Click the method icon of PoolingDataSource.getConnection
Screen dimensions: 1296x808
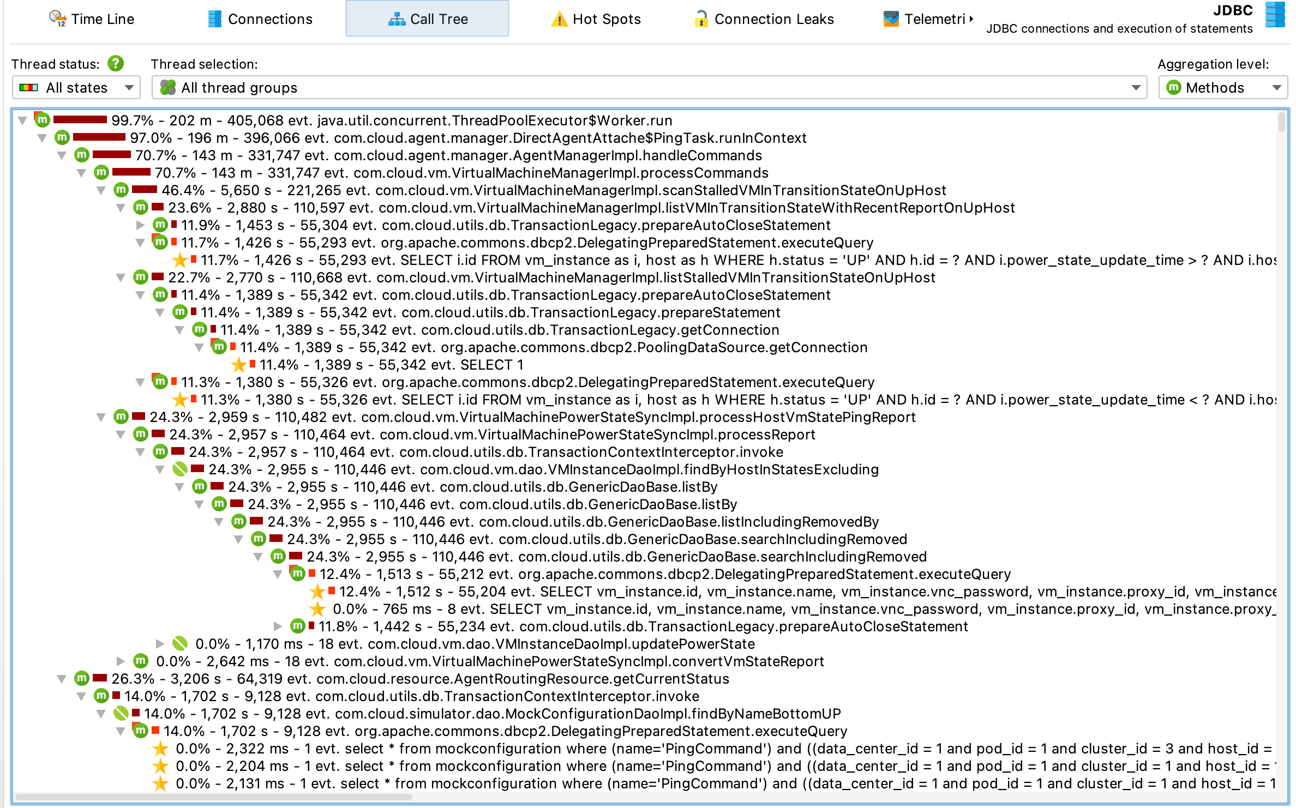(x=219, y=347)
